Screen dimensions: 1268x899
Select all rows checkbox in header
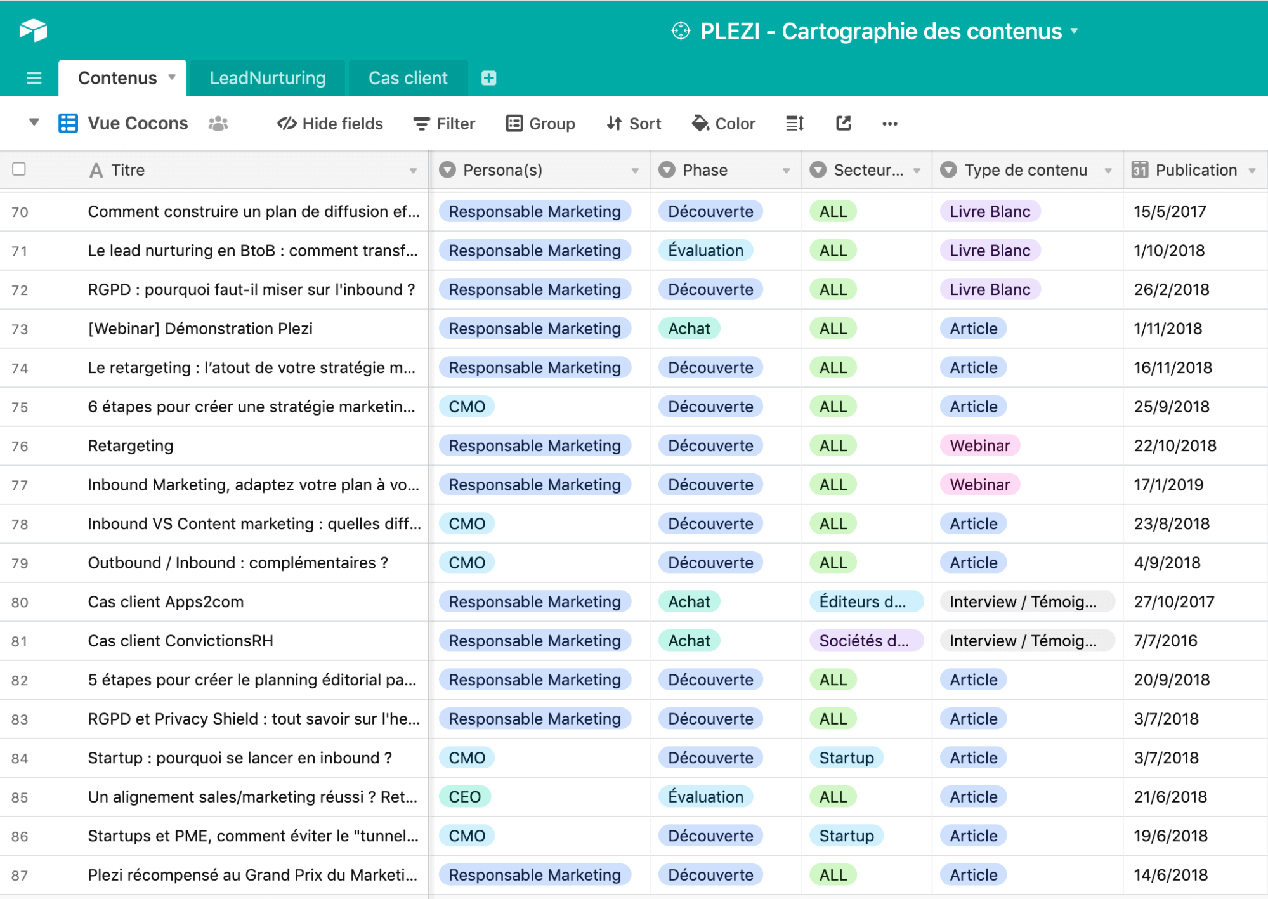point(19,169)
